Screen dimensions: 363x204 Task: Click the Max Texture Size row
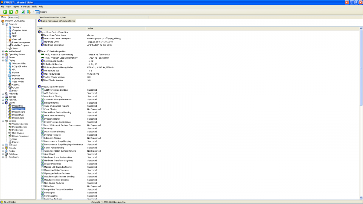(198, 74)
